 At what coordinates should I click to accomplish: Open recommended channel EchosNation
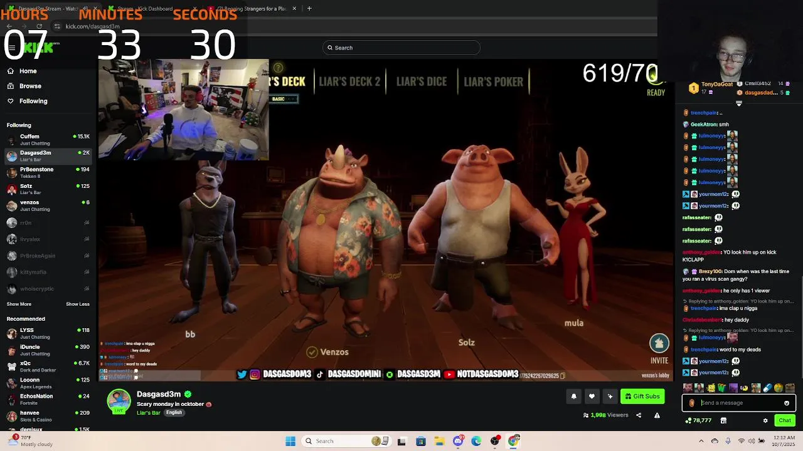[48, 399]
